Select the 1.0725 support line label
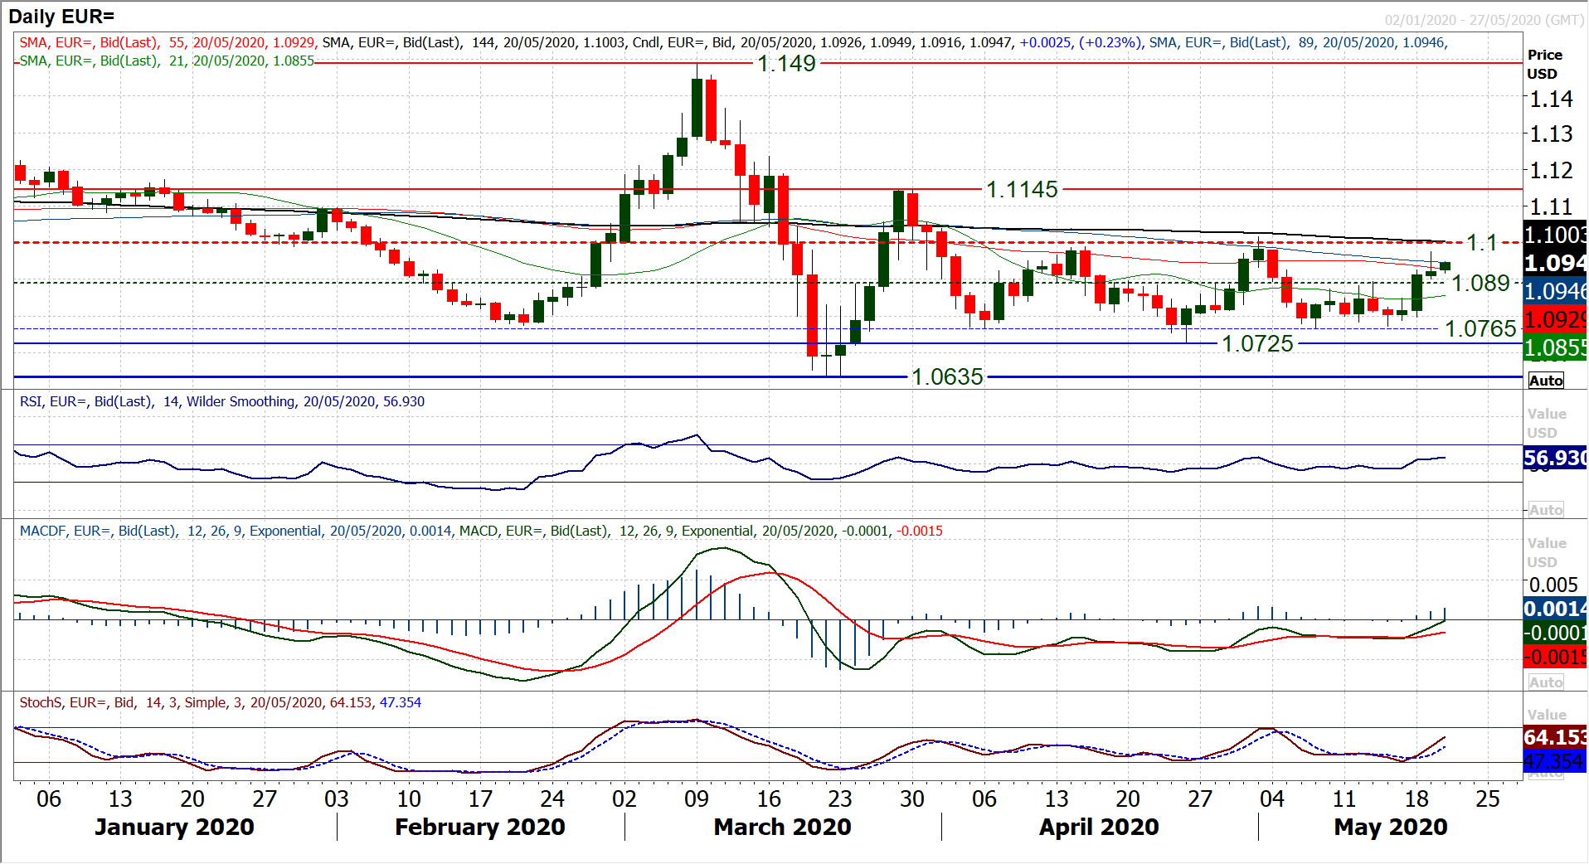The image size is (1589, 864). point(1257,343)
